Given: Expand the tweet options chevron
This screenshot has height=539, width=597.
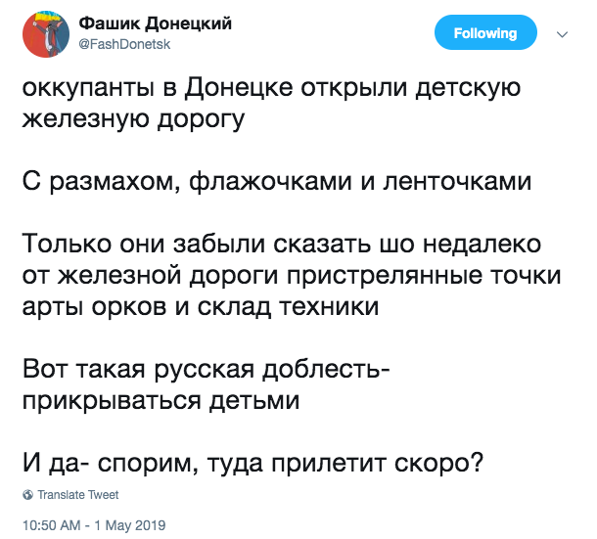Looking at the screenshot, I should [562, 34].
